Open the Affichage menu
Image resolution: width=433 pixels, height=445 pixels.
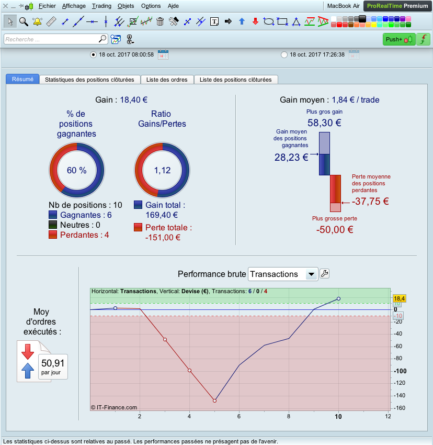click(74, 6)
